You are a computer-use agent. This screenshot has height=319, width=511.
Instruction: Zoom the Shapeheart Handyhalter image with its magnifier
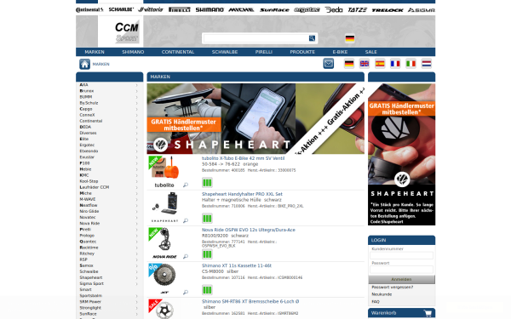186,220
